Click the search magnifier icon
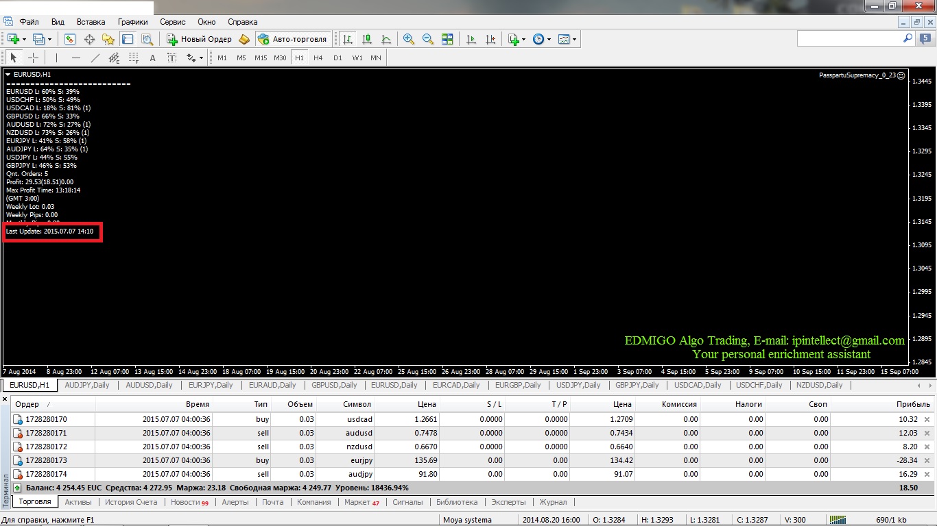Viewport: 937px width, 526px height. point(908,39)
